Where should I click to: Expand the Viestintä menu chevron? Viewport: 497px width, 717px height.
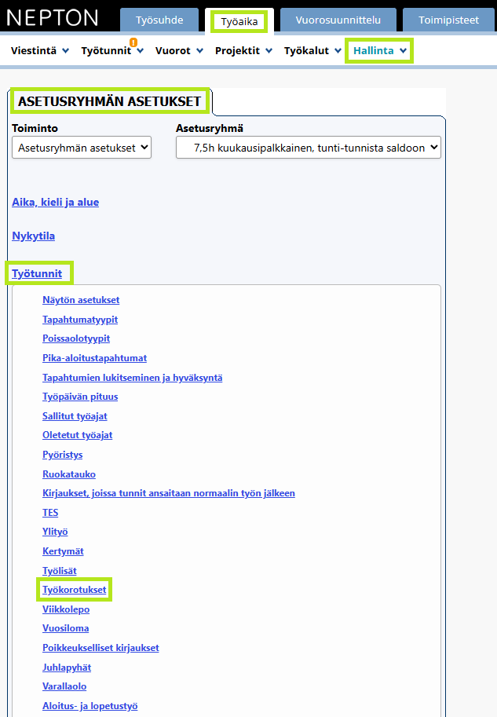click(x=65, y=51)
